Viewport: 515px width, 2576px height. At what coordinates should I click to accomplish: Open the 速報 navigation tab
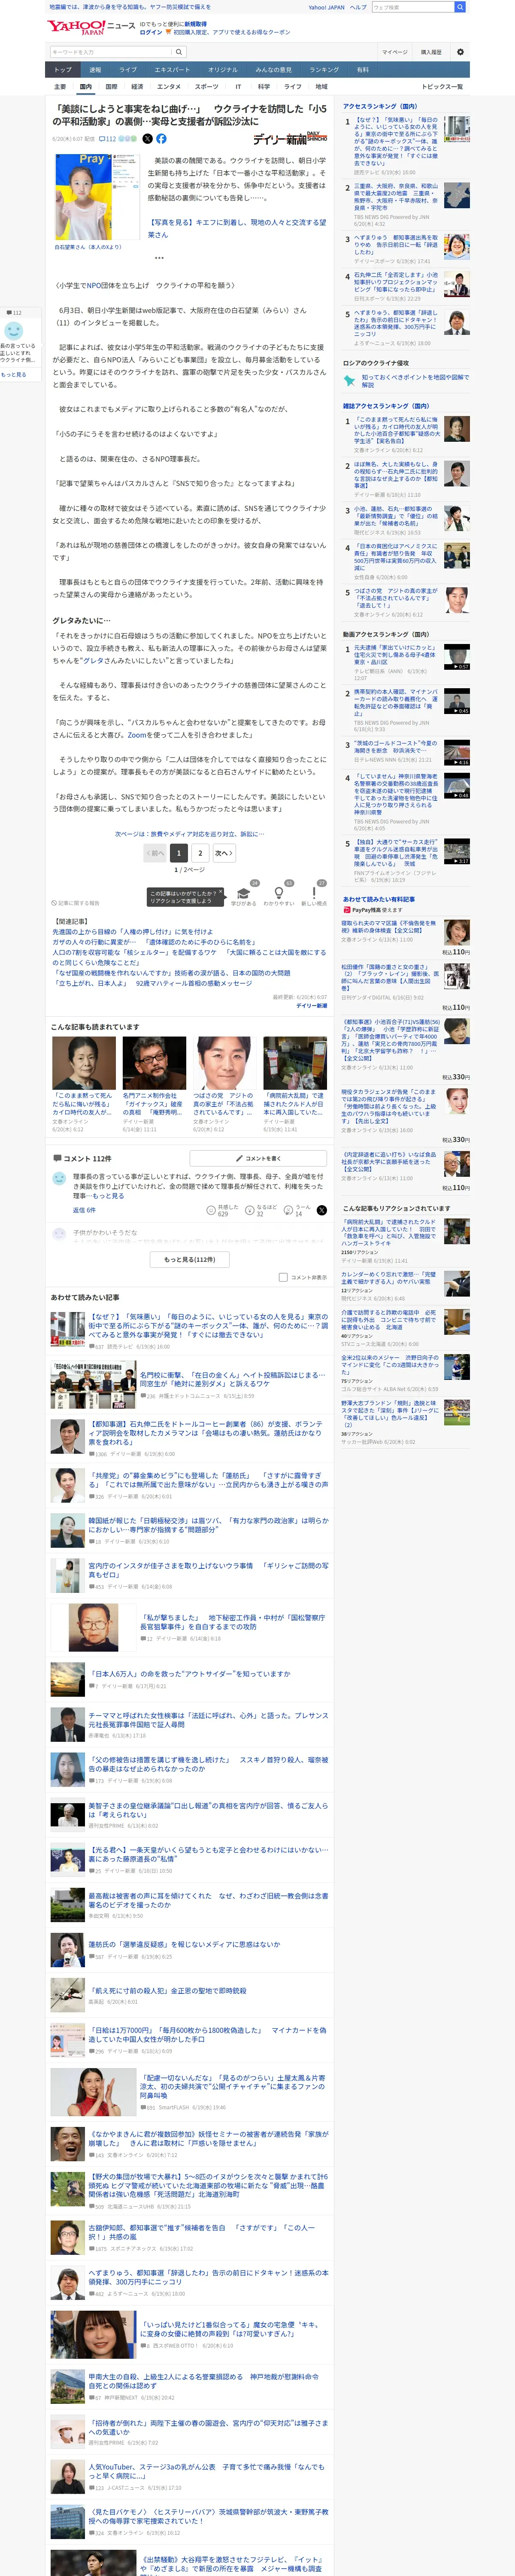[x=95, y=70]
